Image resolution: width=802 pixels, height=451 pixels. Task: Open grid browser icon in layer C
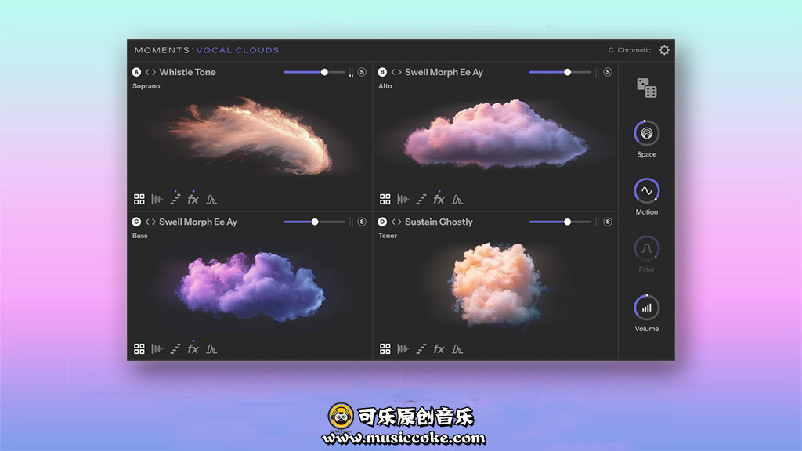point(139,349)
